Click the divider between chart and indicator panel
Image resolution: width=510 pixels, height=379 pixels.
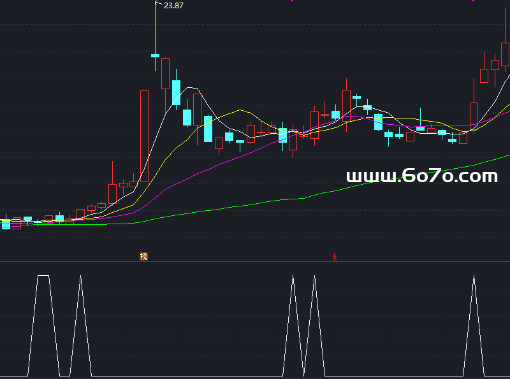255,261
